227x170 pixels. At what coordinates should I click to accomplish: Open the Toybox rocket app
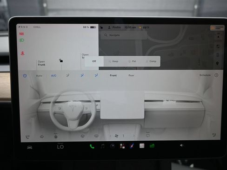pos(132,146)
